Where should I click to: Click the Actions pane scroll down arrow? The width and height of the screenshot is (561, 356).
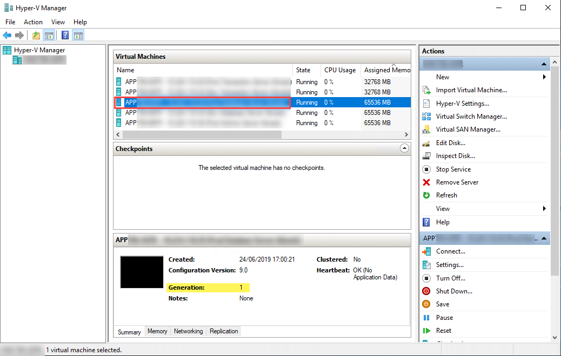[x=555, y=338]
